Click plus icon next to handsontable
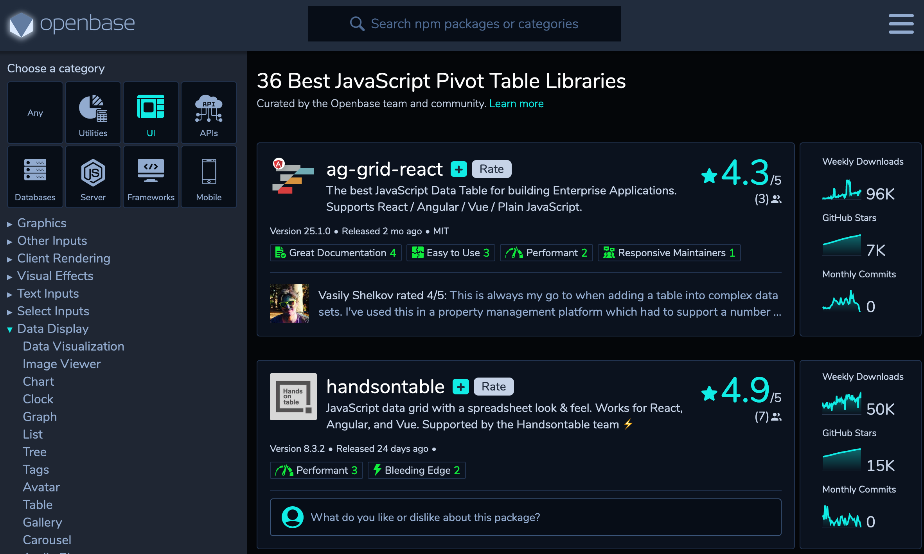924x554 pixels. pyautogui.click(x=460, y=387)
